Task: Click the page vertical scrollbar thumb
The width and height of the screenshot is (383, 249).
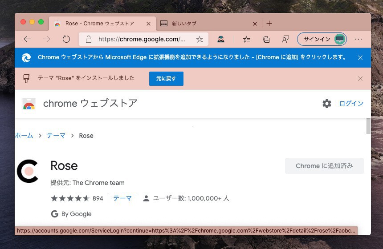Action: click(x=368, y=126)
